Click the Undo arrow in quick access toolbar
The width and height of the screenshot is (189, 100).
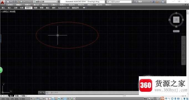click(x=24, y=2)
